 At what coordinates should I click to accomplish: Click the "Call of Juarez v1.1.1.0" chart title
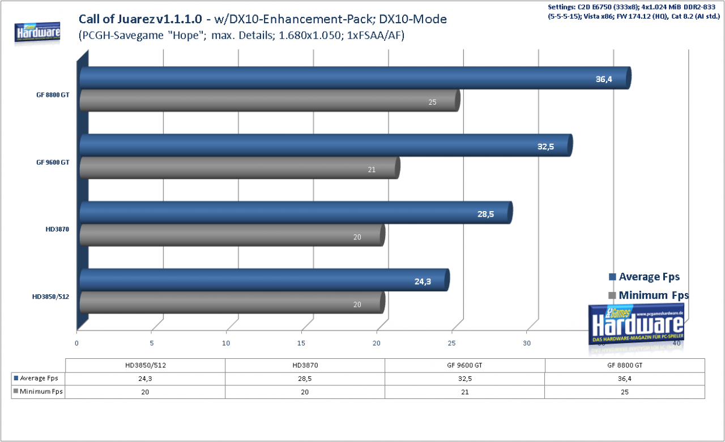coord(140,19)
